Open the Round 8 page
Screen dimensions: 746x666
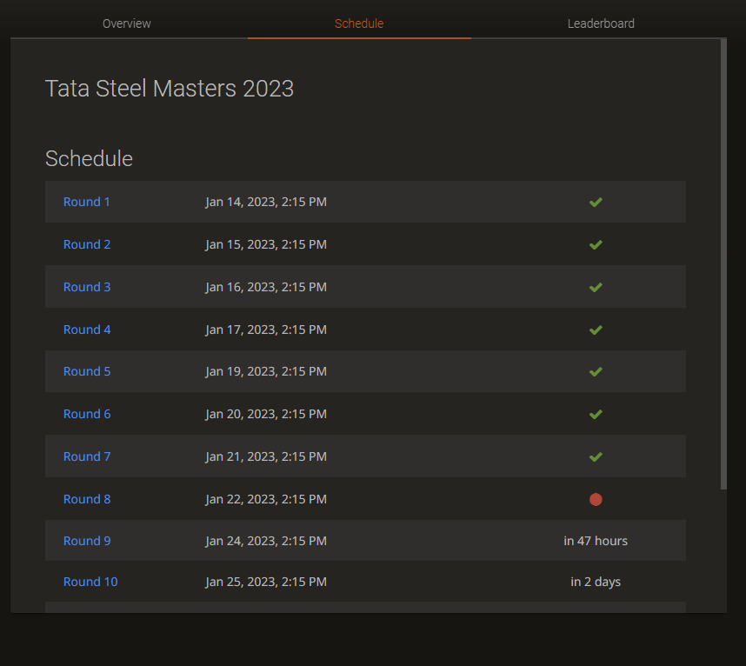(86, 499)
